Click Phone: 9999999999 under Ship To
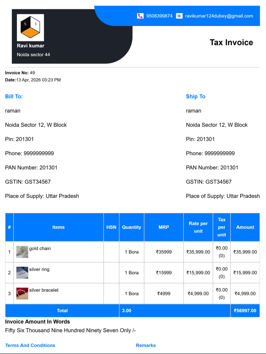The height and width of the screenshot is (354, 266). (210, 153)
